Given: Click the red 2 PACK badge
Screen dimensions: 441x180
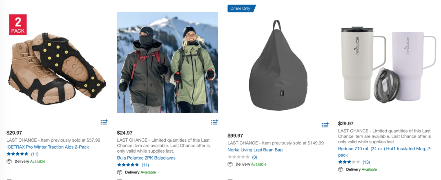Looking at the screenshot, I should 18,25.
